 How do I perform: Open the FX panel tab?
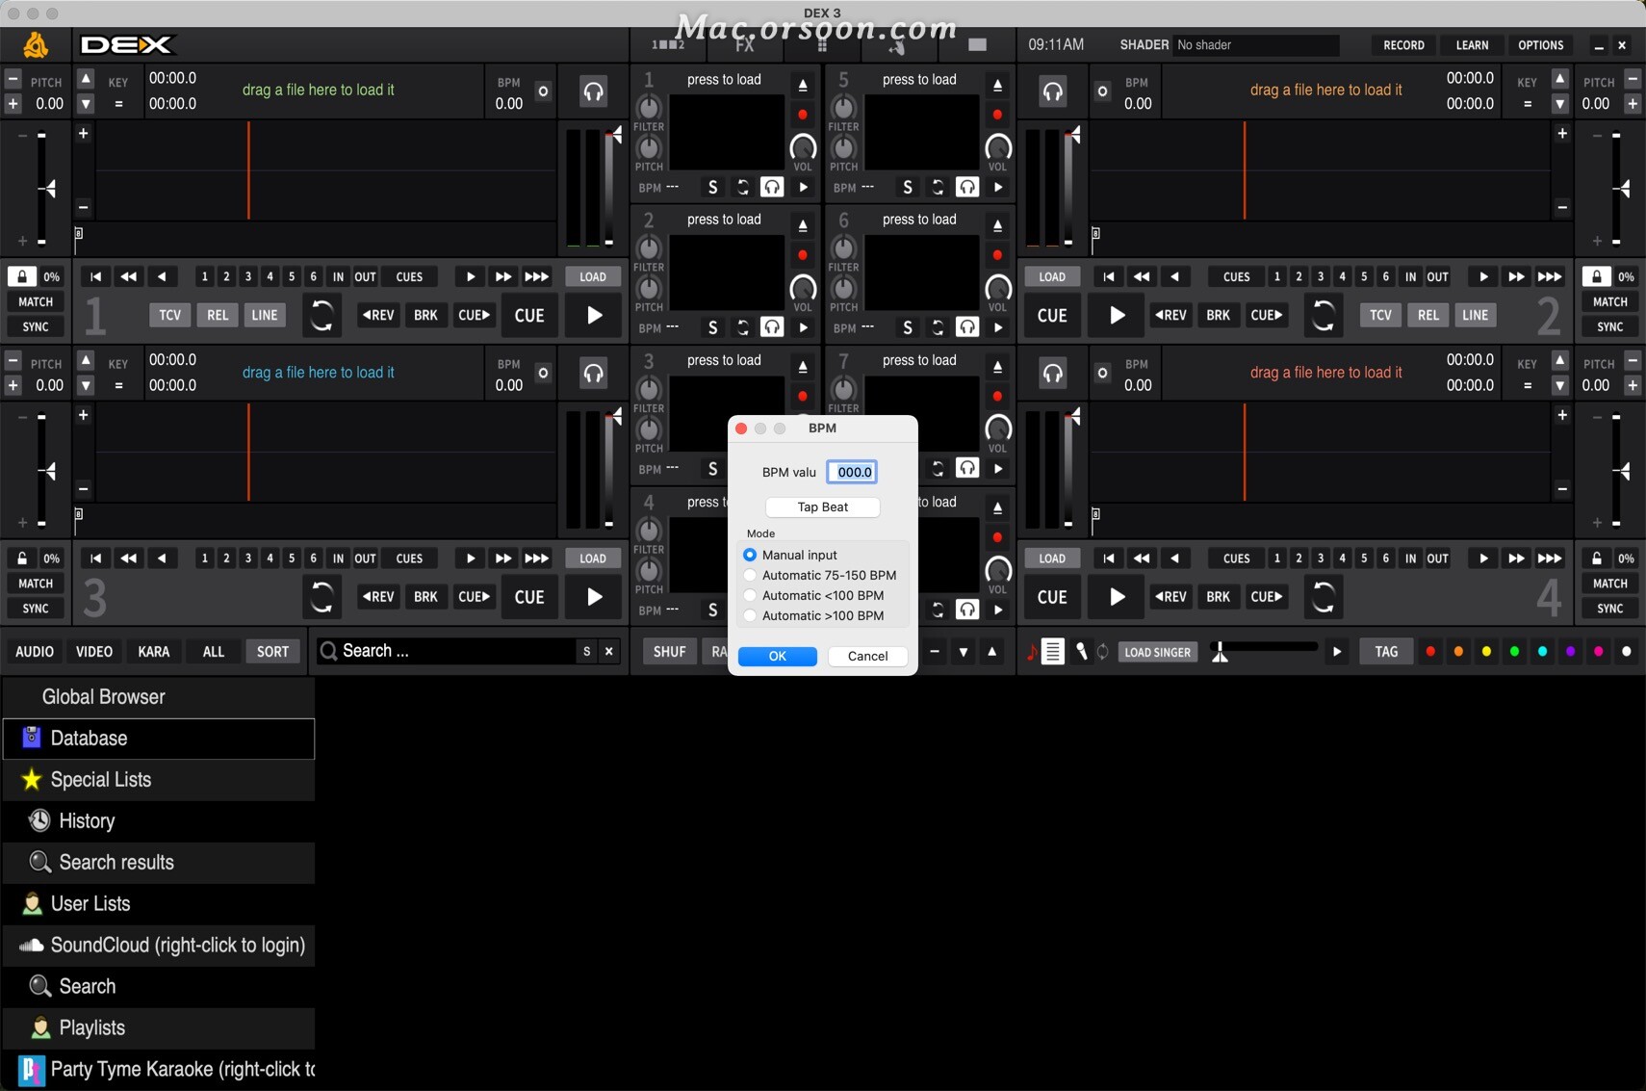[745, 45]
